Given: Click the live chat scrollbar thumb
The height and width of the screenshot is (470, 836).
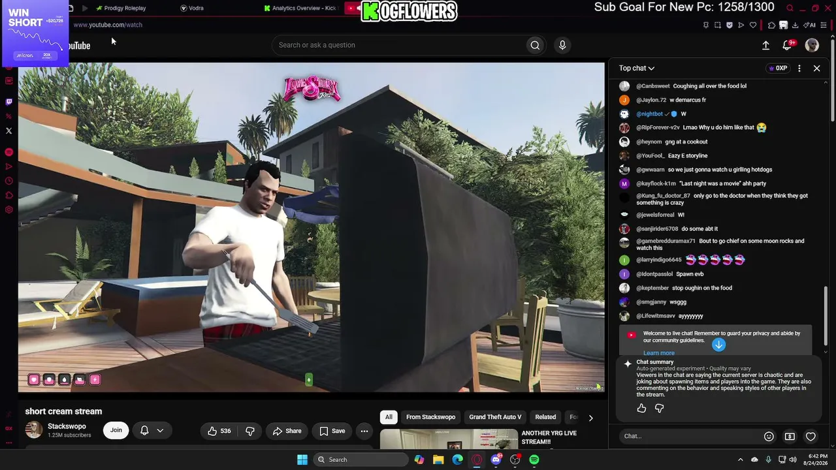Looking at the screenshot, I should [x=826, y=315].
